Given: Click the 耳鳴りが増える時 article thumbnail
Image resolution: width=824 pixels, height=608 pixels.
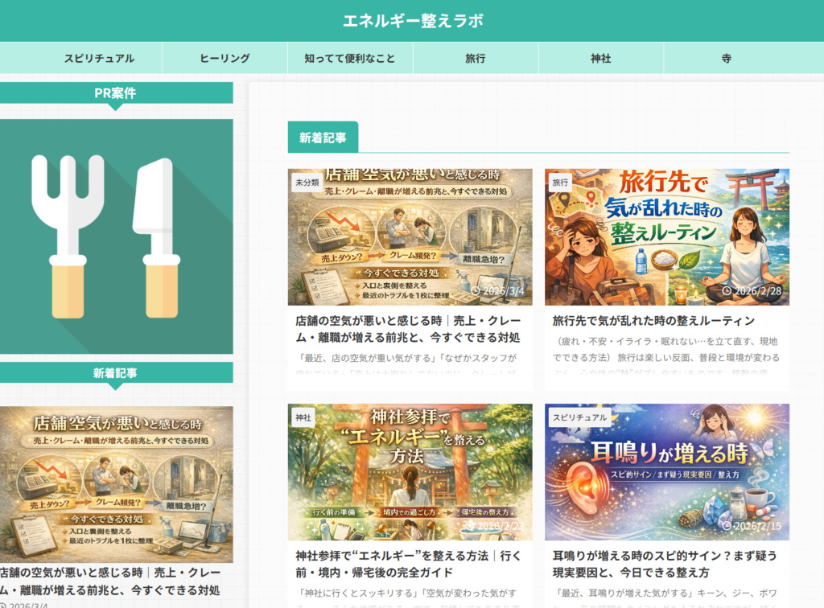Looking at the screenshot, I should (666, 472).
